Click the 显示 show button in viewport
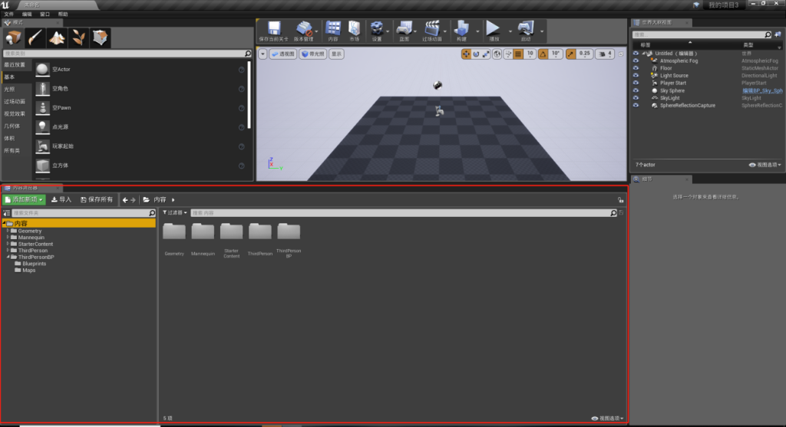Image resolution: width=786 pixels, height=427 pixels. pyautogui.click(x=336, y=54)
